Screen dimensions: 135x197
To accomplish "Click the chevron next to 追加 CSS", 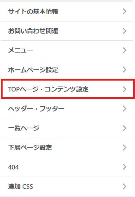I will (124, 186).
